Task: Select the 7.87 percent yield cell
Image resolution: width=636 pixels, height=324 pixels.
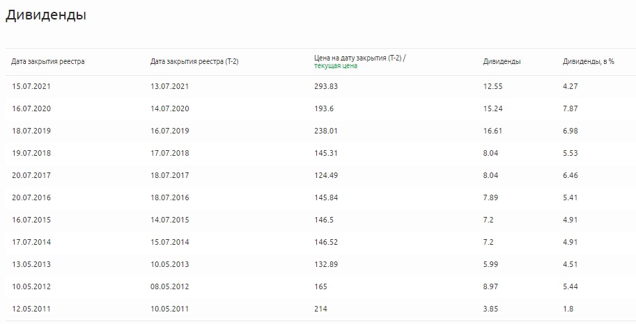Action: 571,108
